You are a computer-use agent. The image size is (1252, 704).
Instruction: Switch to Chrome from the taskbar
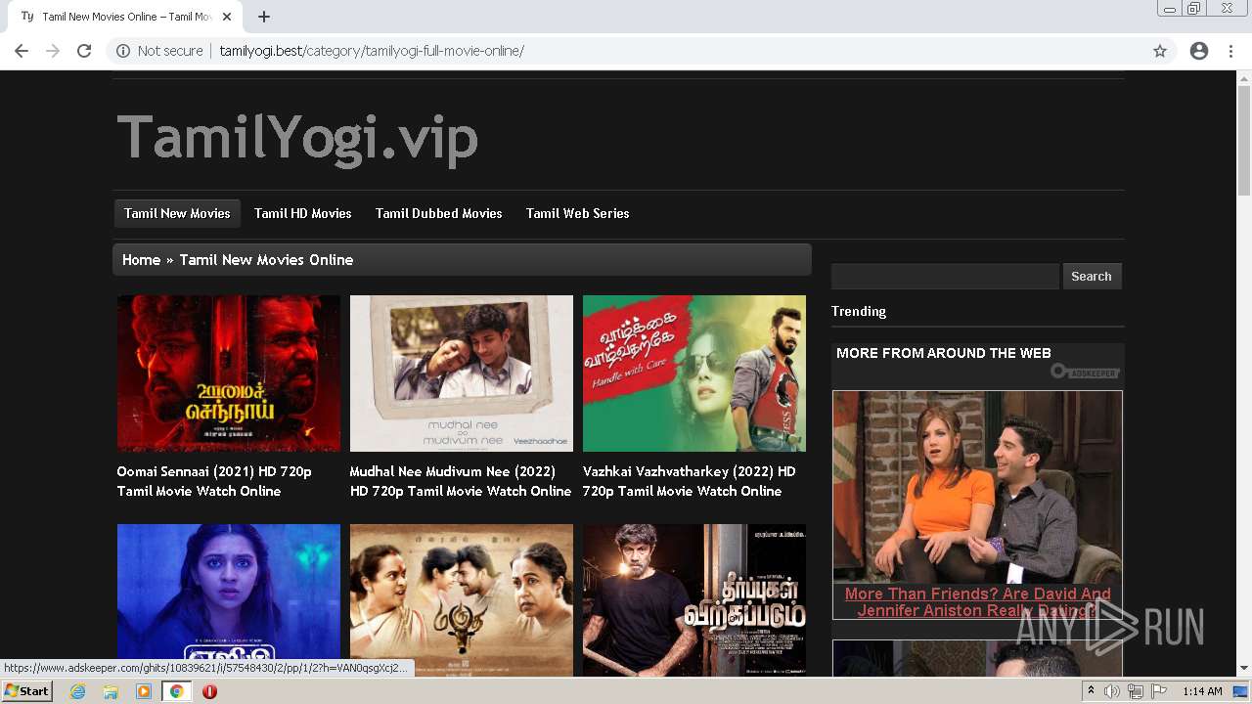(x=177, y=691)
